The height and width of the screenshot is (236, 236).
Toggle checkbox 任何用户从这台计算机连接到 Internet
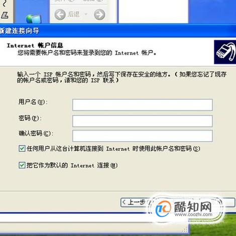tap(22, 149)
